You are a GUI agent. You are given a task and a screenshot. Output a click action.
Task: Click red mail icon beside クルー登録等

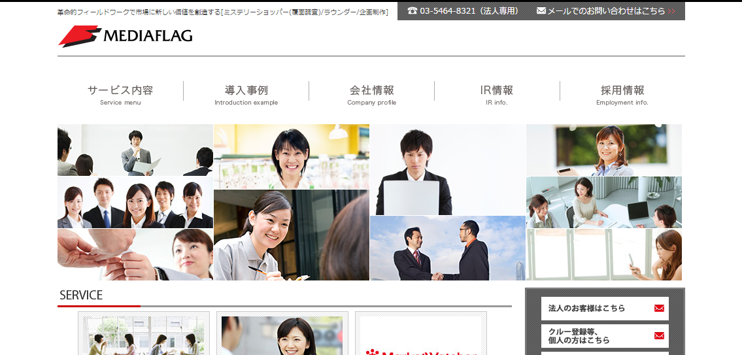click(x=659, y=335)
